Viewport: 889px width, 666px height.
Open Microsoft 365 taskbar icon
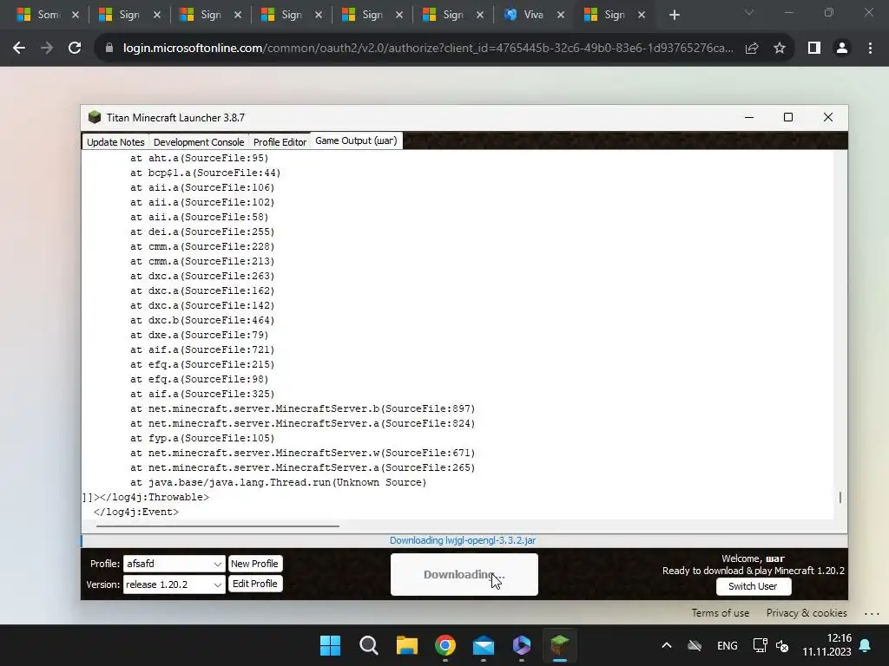click(x=522, y=645)
